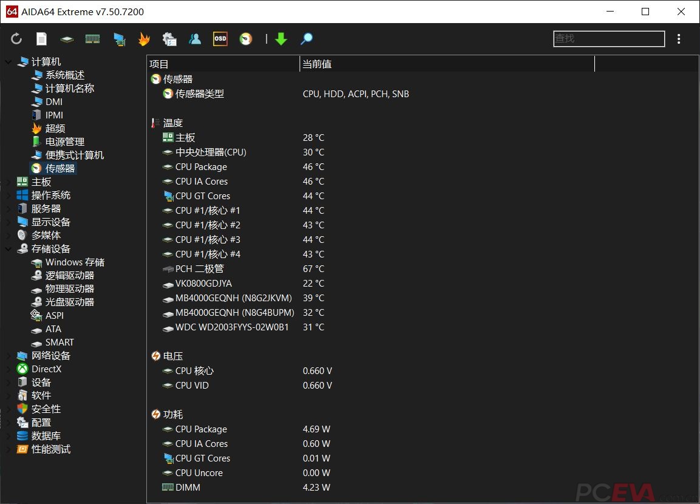Screen dimensions: 700x504
Task: Start the flame stability test icon
Action: pos(144,39)
